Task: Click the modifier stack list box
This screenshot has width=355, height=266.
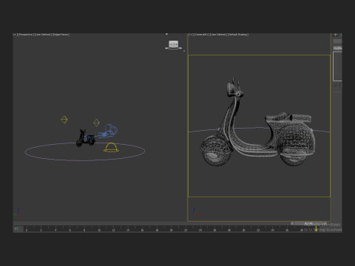Action: (337, 66)
